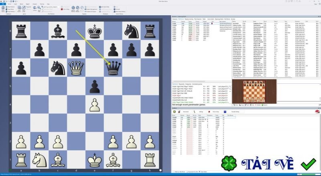Click Copy Position in the Clipboard group

(10, 12)
